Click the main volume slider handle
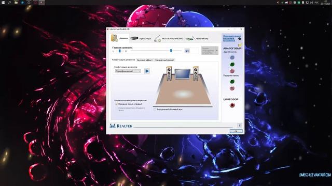 (x=171, y=51)
